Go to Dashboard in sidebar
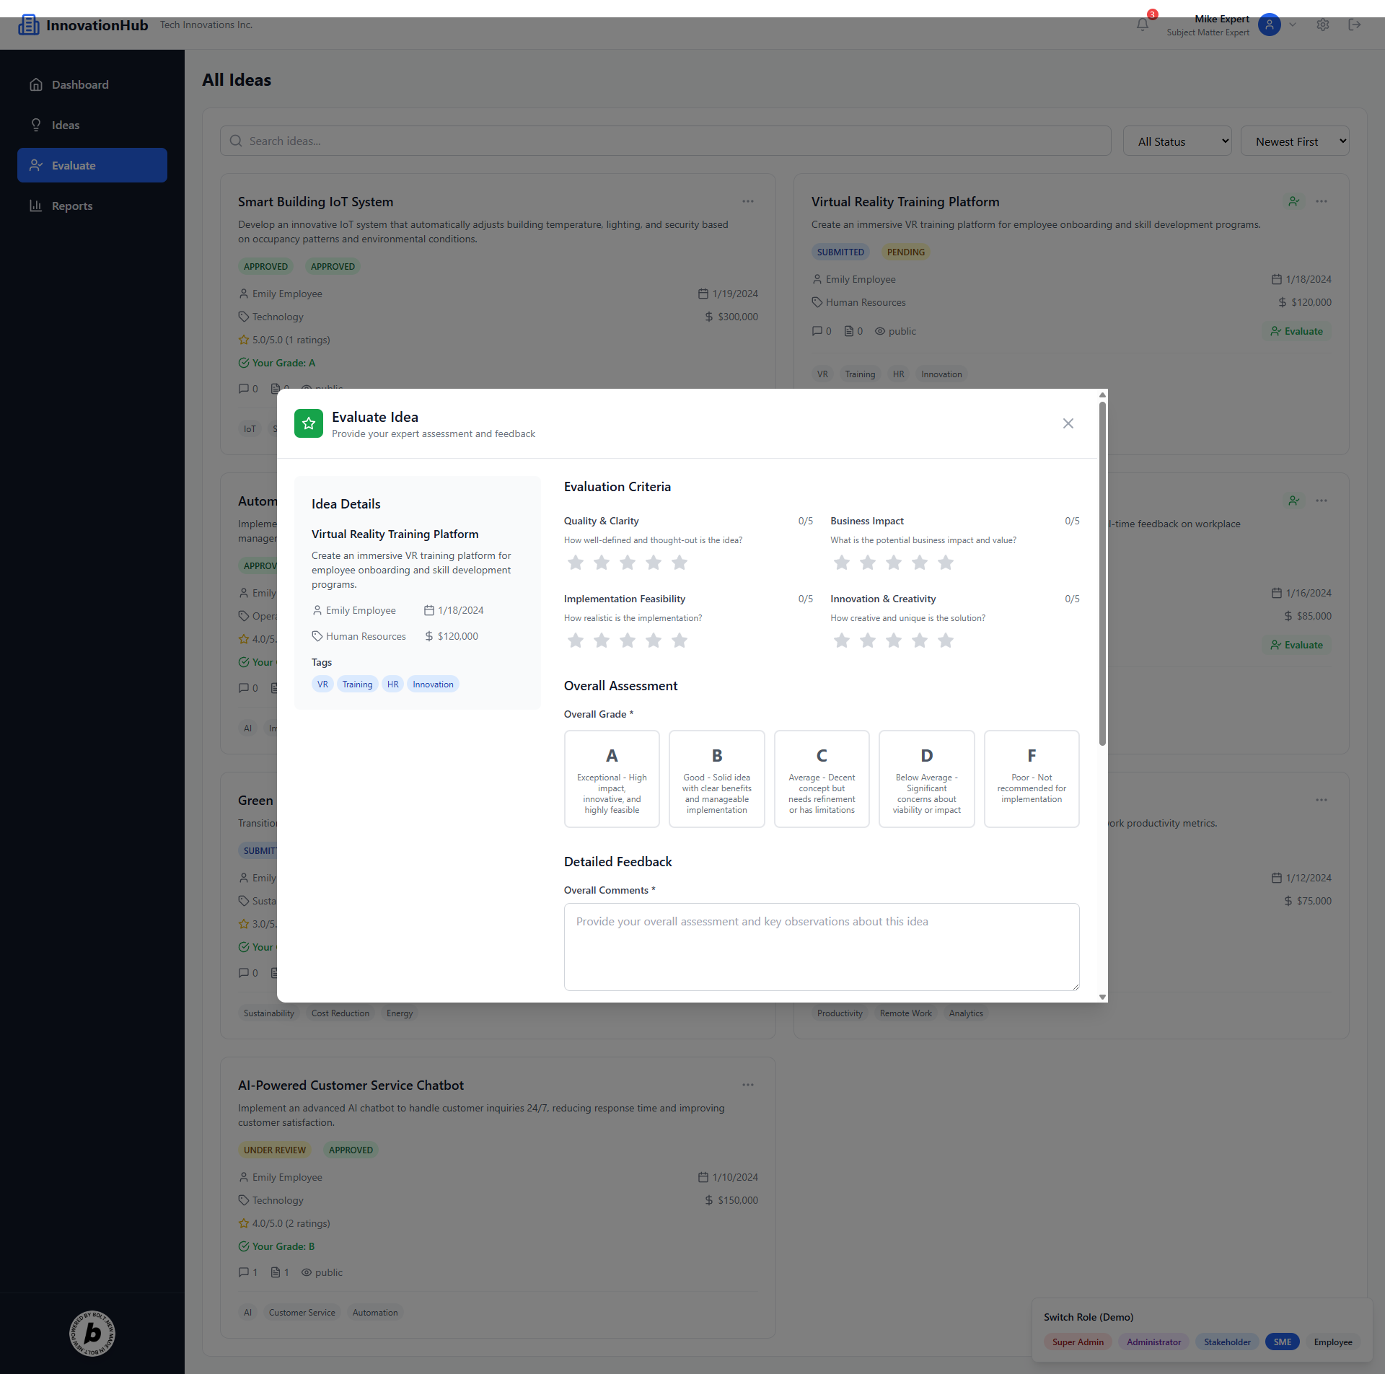This screenshot has height=1374, width=1385. [80, 84]
